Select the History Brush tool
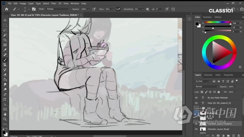Image resolution: width=244 pixels, height=137 pixels. 5,70
